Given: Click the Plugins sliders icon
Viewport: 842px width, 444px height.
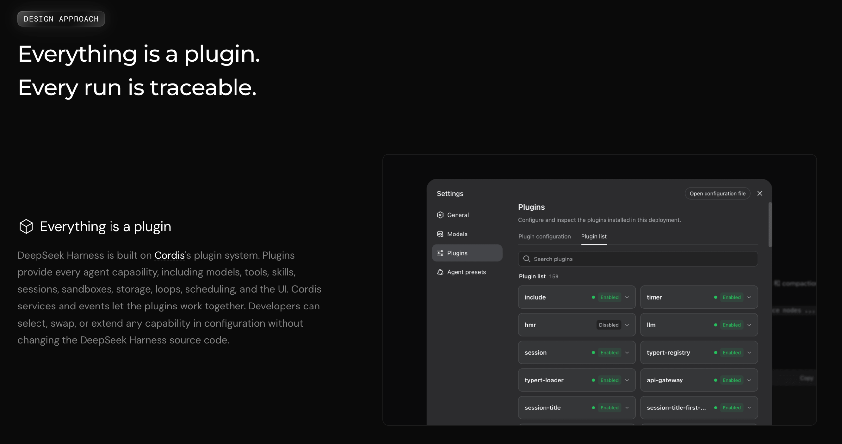Looking at the screenshot, I should pyautogui.click(x=440, y=253).
